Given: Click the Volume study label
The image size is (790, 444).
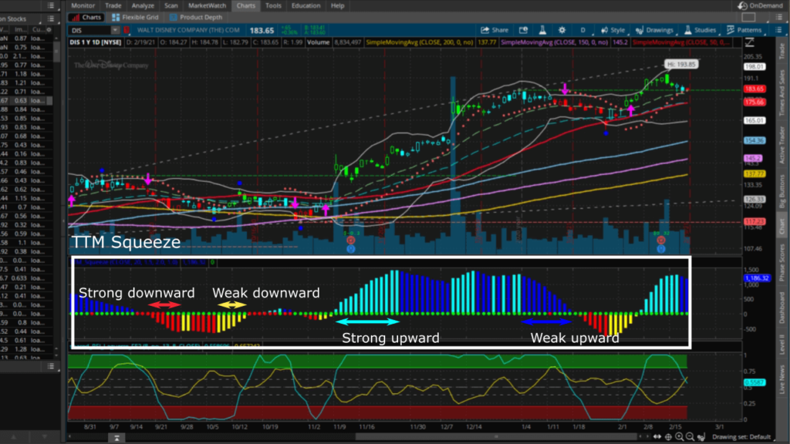Looking at the screenshot, I should coord(319,42).
